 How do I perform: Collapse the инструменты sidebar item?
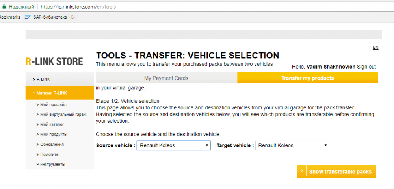tap(52, 165)
